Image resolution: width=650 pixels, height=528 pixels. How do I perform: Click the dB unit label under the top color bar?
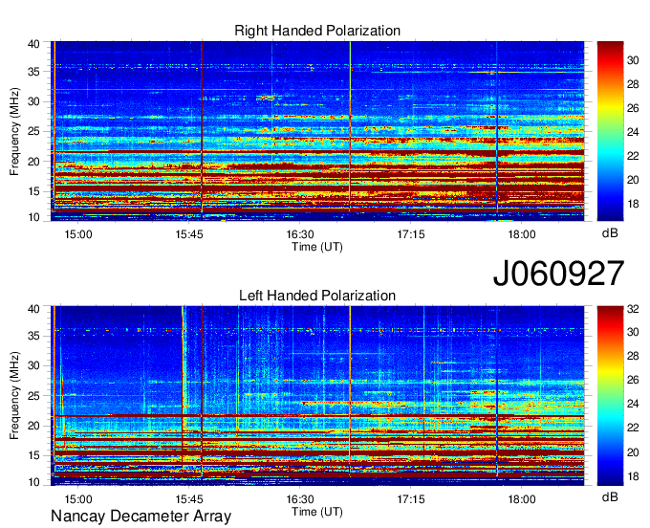pos(610,232)
